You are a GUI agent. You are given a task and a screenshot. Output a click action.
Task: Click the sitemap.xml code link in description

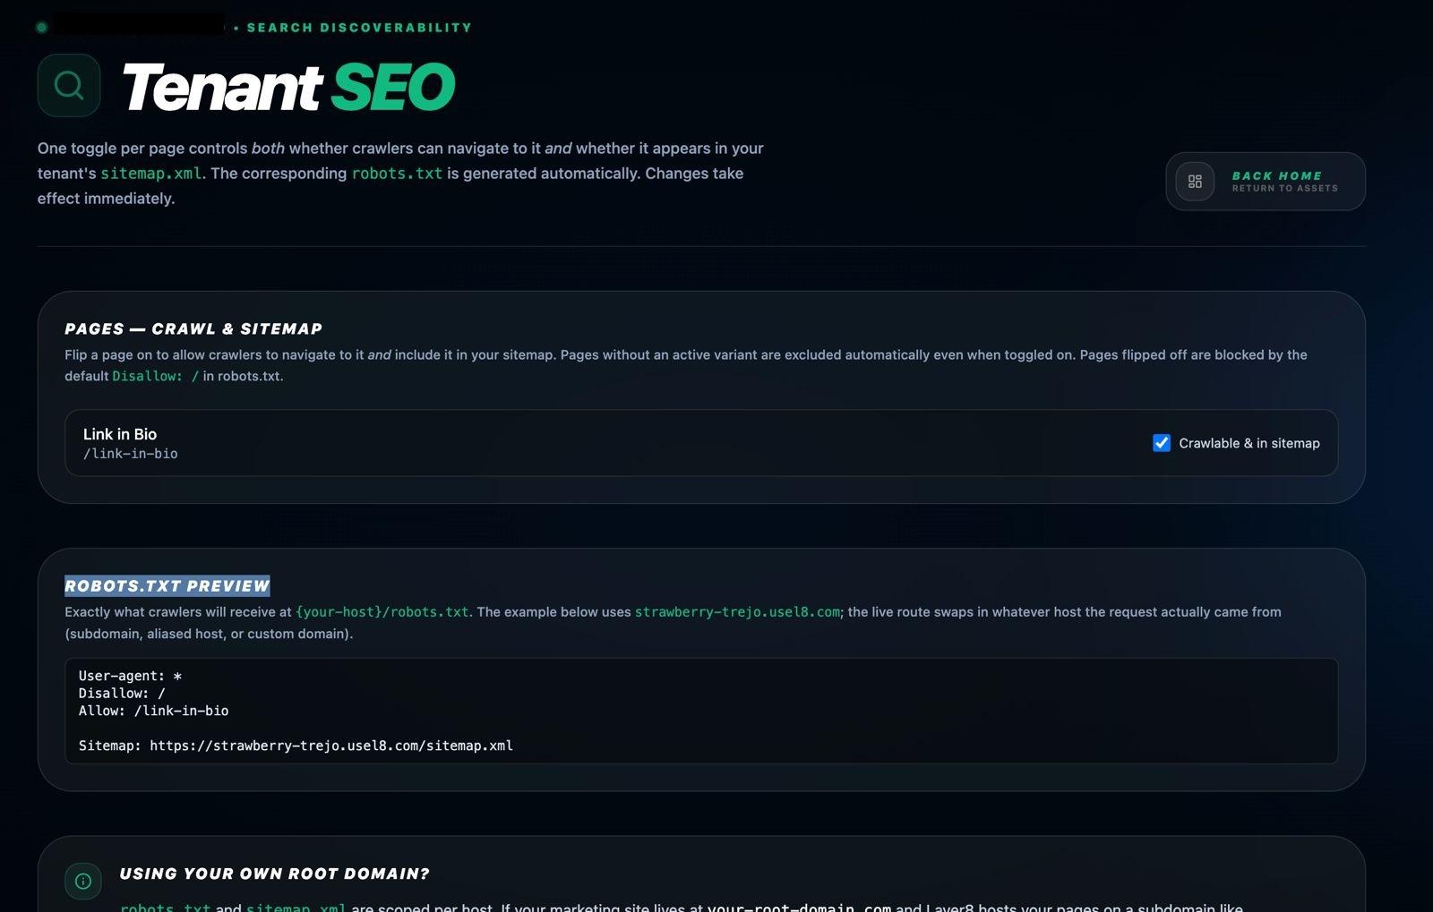[150, 174]
